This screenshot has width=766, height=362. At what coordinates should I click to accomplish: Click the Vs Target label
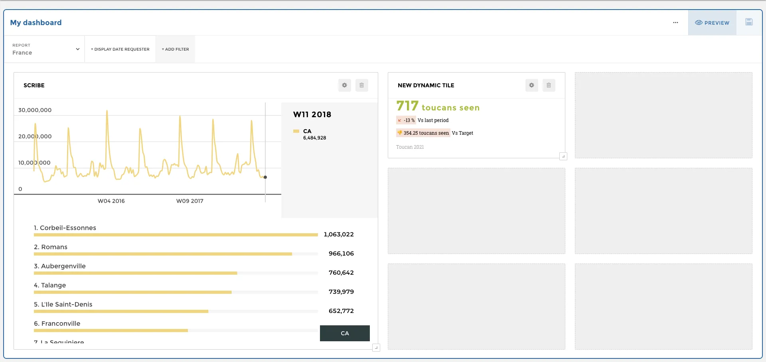(x=462, y=133)
